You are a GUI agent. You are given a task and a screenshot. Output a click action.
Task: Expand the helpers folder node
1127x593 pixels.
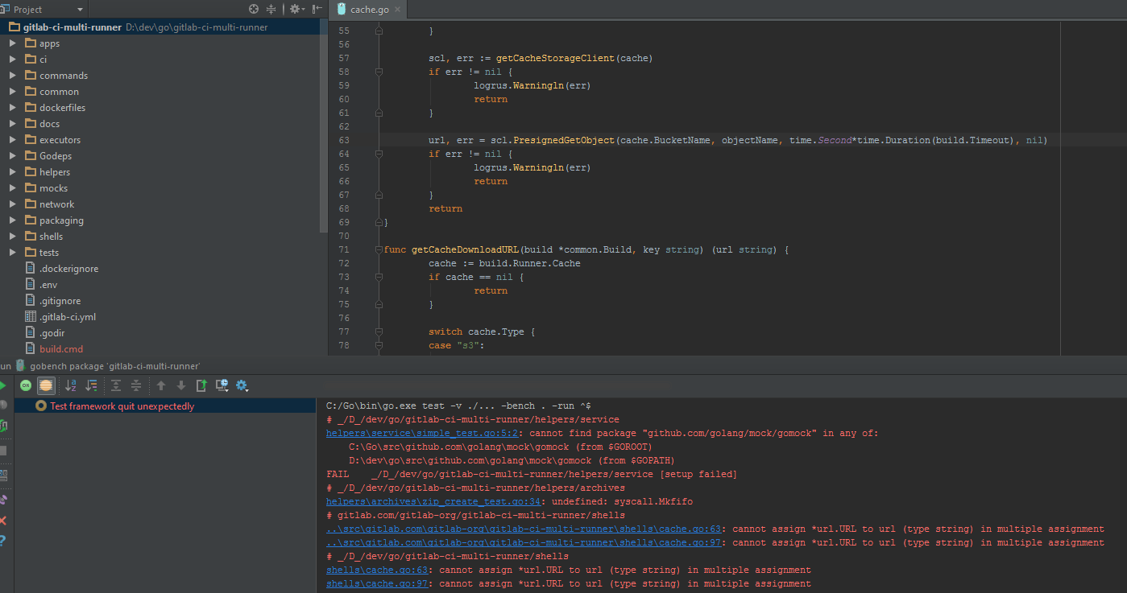(13, 172)
